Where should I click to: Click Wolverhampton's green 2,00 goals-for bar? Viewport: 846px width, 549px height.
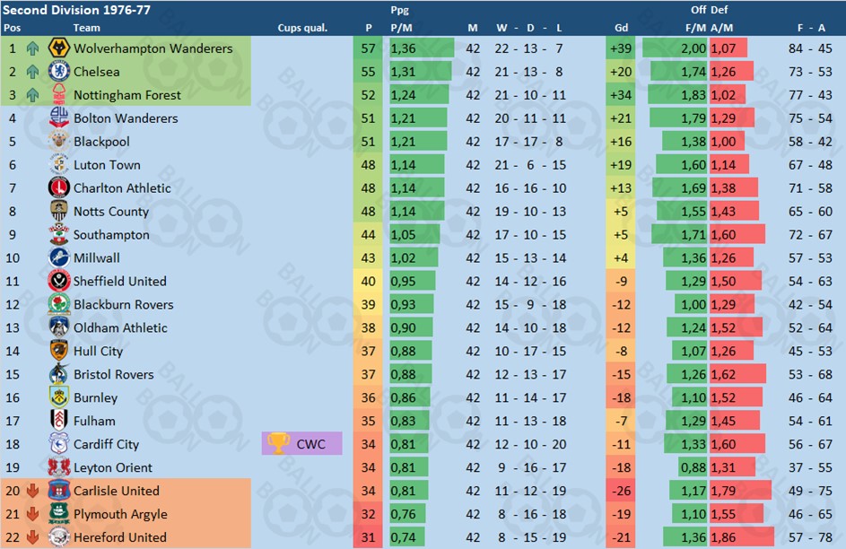coord(675,48)
